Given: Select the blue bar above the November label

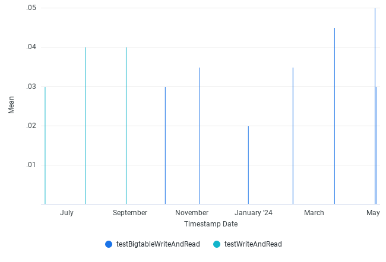Looking at the screenshot, I should [200, 136].
